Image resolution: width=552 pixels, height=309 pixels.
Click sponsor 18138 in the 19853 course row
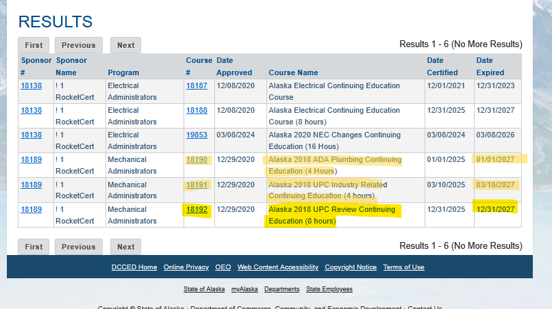[x=31, y=135]
